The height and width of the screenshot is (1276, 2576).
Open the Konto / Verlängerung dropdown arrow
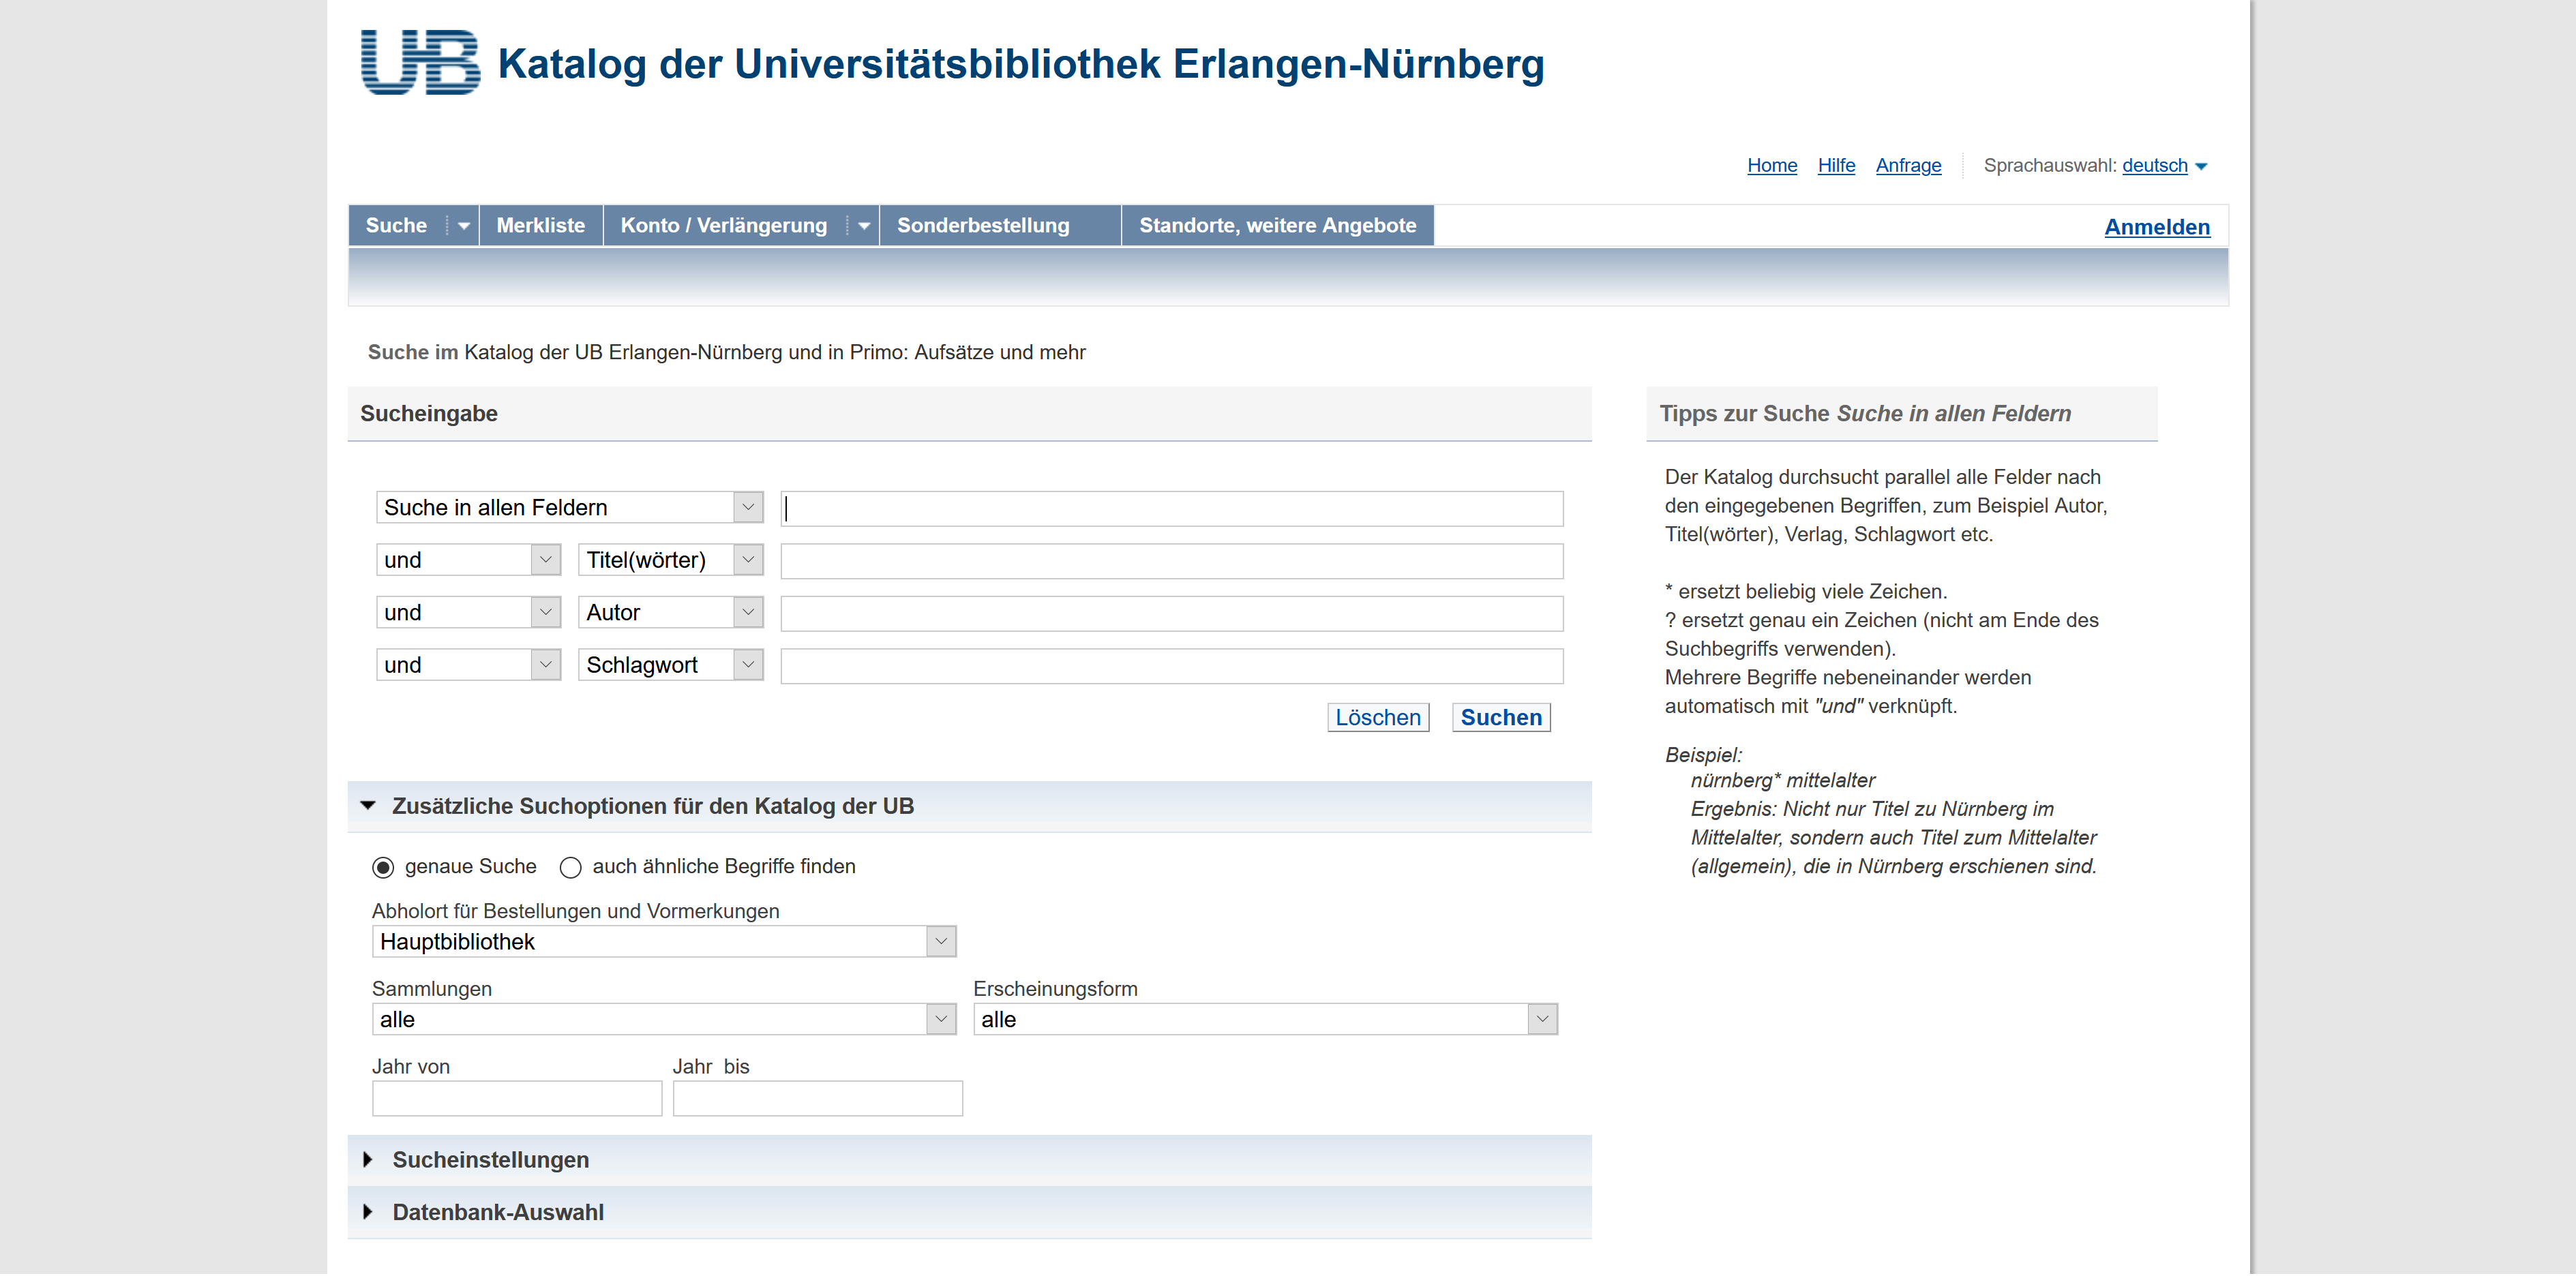click(x=863, y=226)
